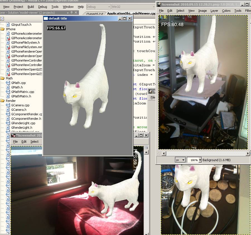Click the zoom magnifier icon in the lower-left GIMP window

(x=146, y=147)
